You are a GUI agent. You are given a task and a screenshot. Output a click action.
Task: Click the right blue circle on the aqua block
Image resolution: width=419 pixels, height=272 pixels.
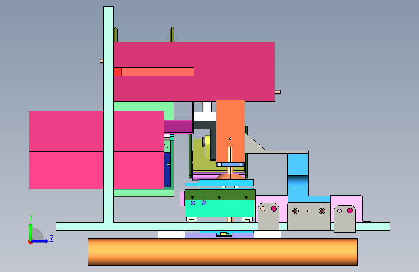204,203
